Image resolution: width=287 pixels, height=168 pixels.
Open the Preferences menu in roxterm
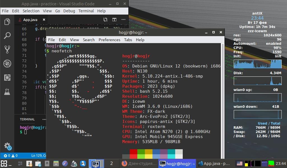pyautogui.click(x=109, y=40)
